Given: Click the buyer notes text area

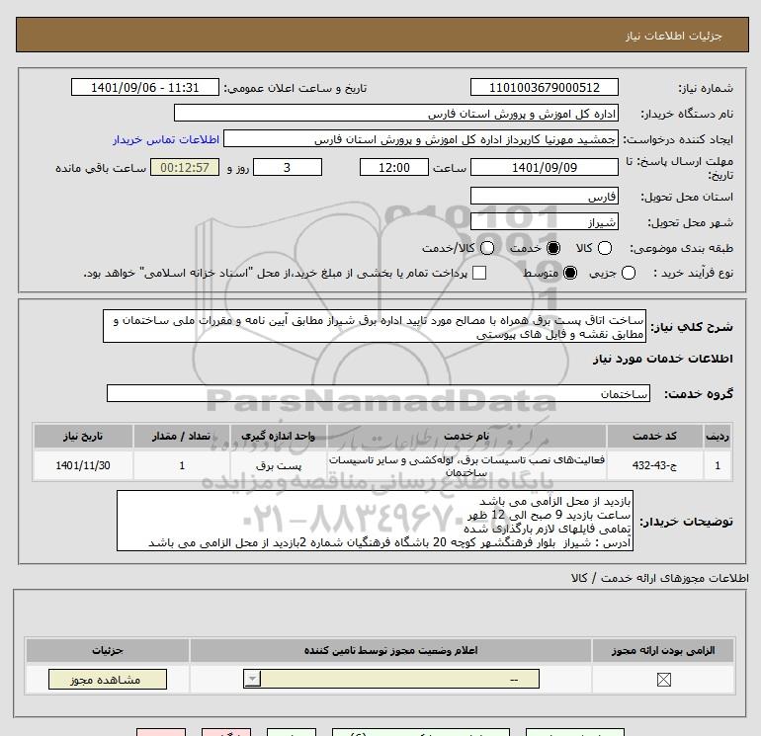Looking at the screenshot, I should (x=375, y=521).
